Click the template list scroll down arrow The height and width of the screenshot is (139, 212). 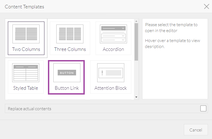(x=136, y=97)
